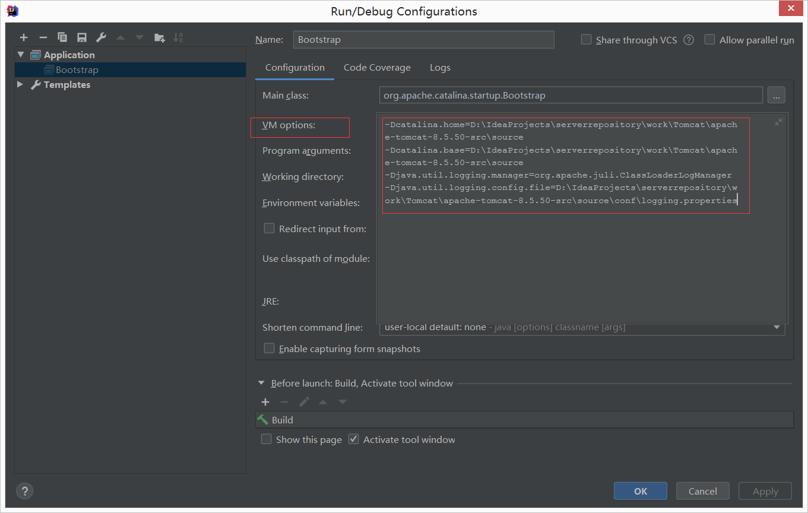This screenshot has width=808, height=513.
Task: Move configuration down arrow in left toolbar
Action: 140,37
